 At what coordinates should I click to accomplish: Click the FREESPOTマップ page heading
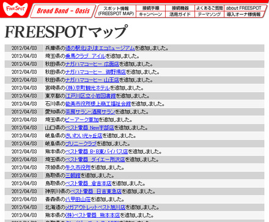point(67,32)
